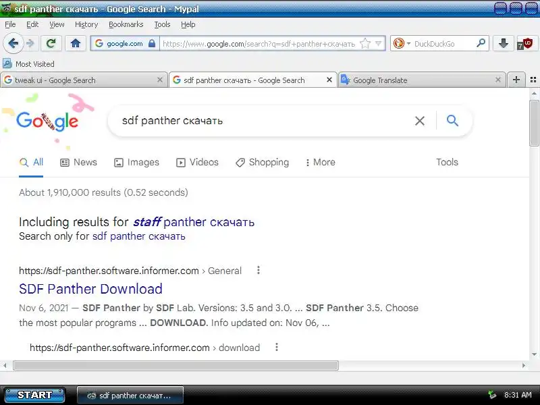This screenshot has height=405, width=540.
Task: Click the vertical scrollbar down arrow
Action: pyautogui.click(x=534, y=354)
